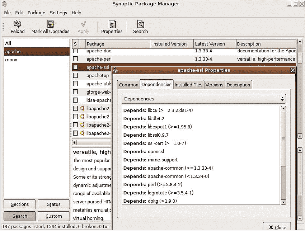Switch to the Versions tab

(x=214, y=85)
